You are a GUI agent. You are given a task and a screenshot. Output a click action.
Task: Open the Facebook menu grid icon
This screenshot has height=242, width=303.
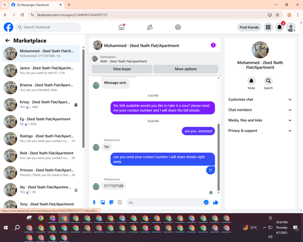pos(268,27)
